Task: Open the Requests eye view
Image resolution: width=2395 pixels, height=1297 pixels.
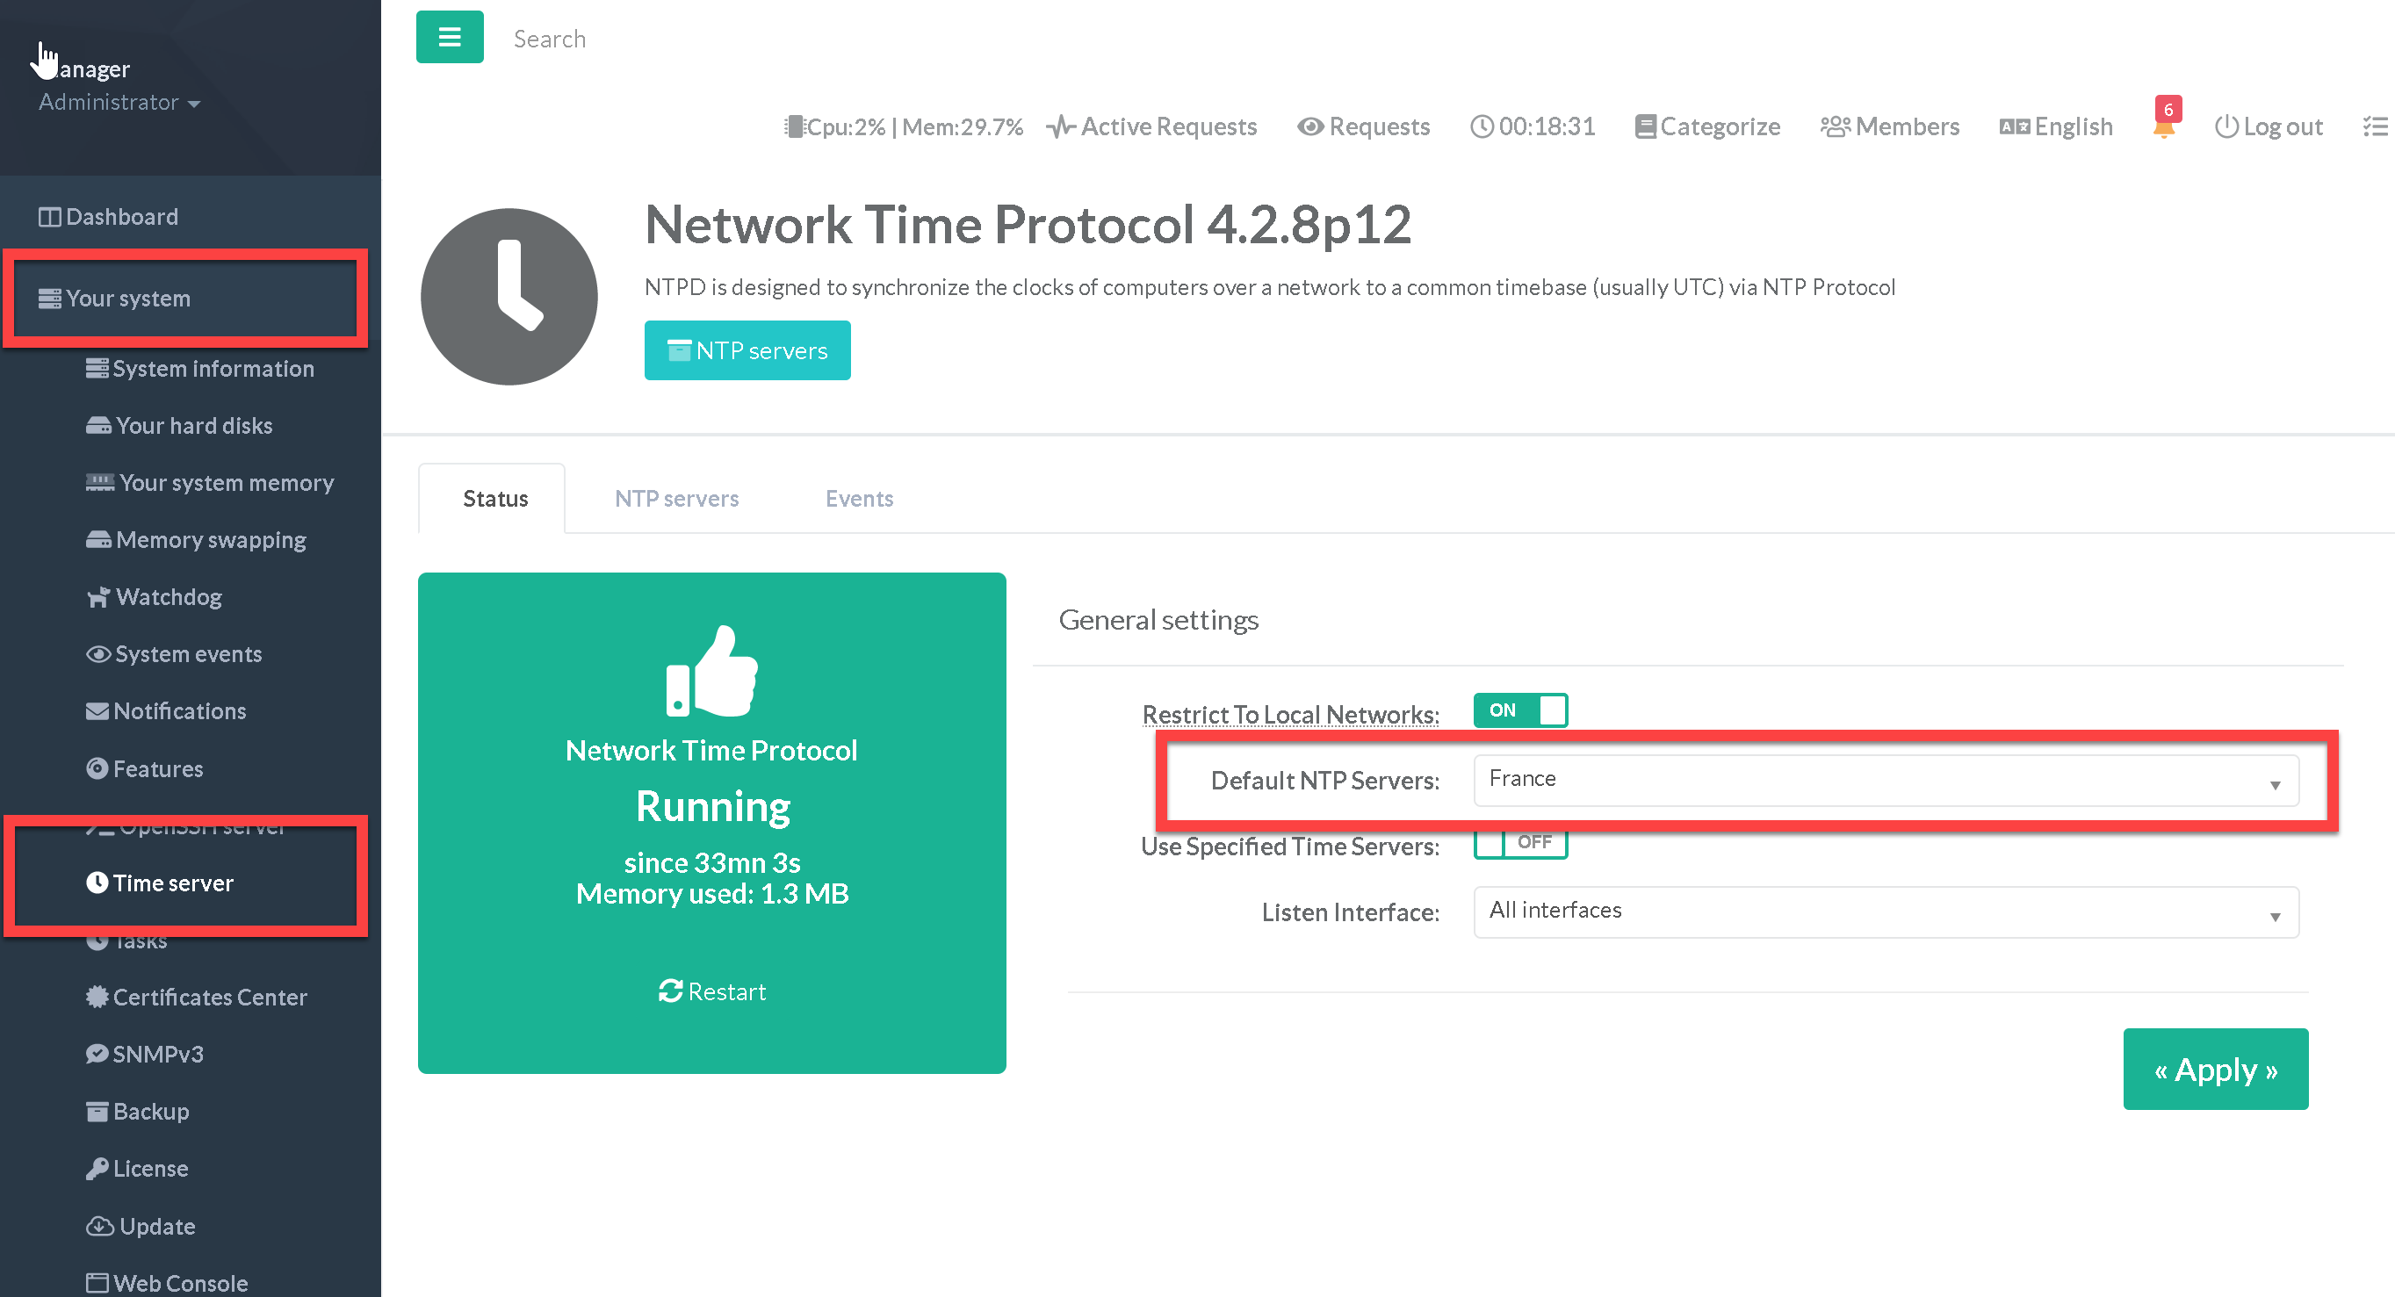Action: pos(1364,126)
